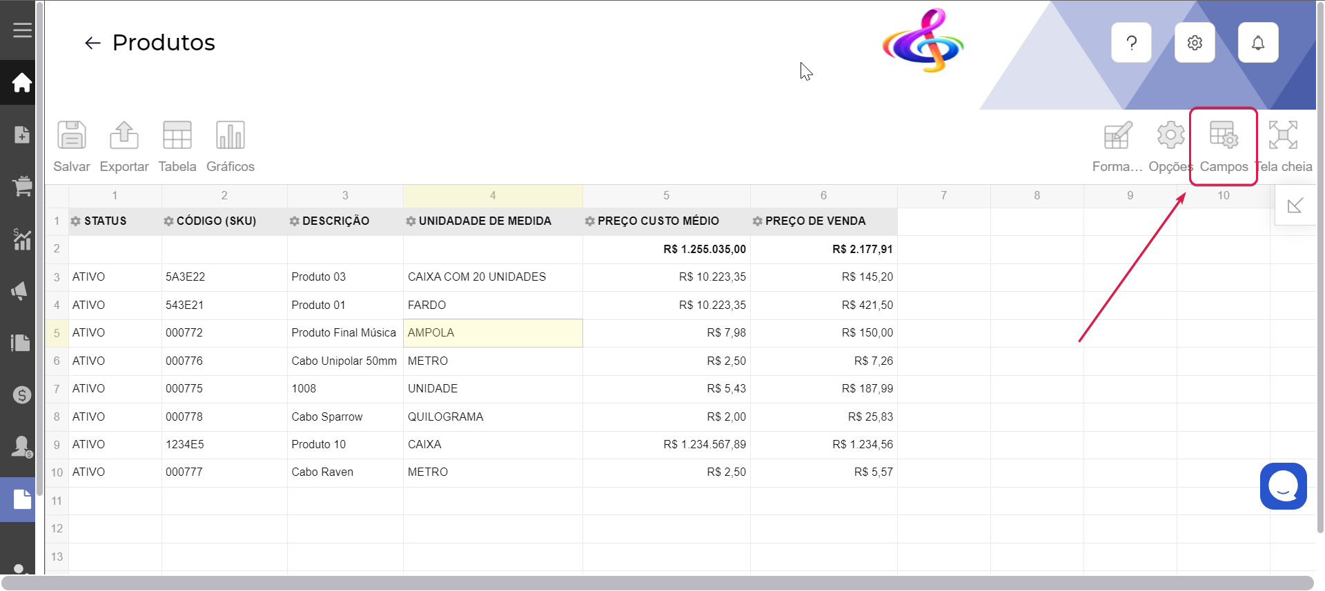Screen dimensions: 1325x591
Task: Open the chat support bubble
Action: (1283, 486)
